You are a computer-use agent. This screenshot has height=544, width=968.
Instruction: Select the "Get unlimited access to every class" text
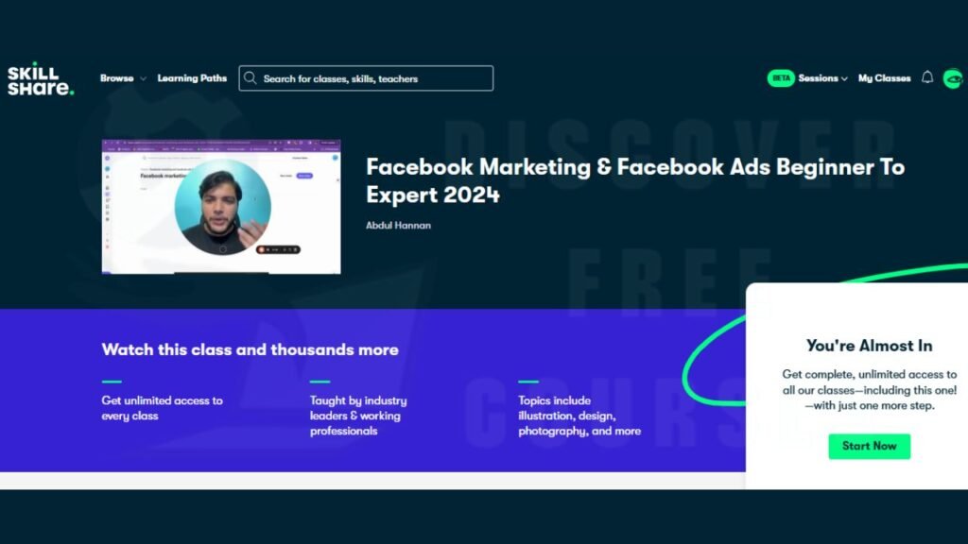coord(163,408)
